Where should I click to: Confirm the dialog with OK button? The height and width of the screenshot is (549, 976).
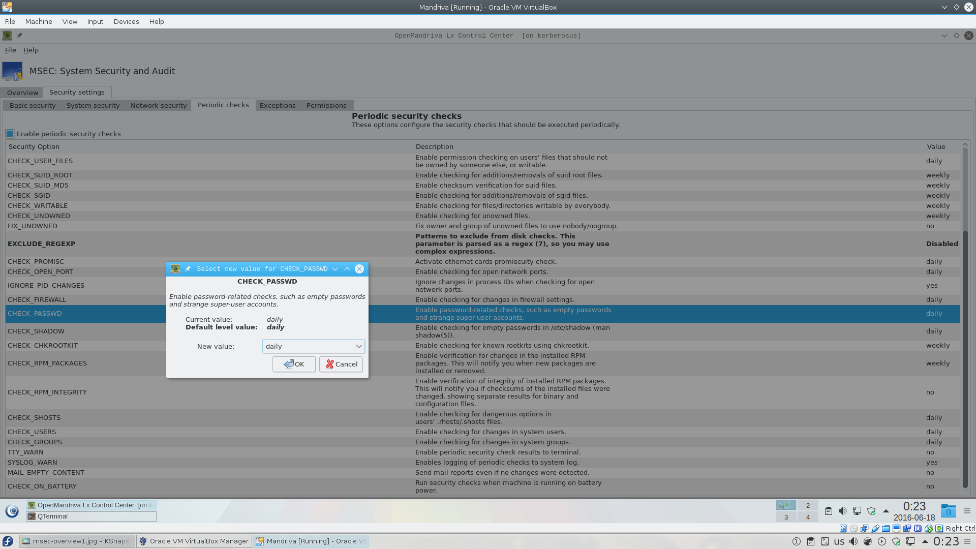(x=294, y=364)
